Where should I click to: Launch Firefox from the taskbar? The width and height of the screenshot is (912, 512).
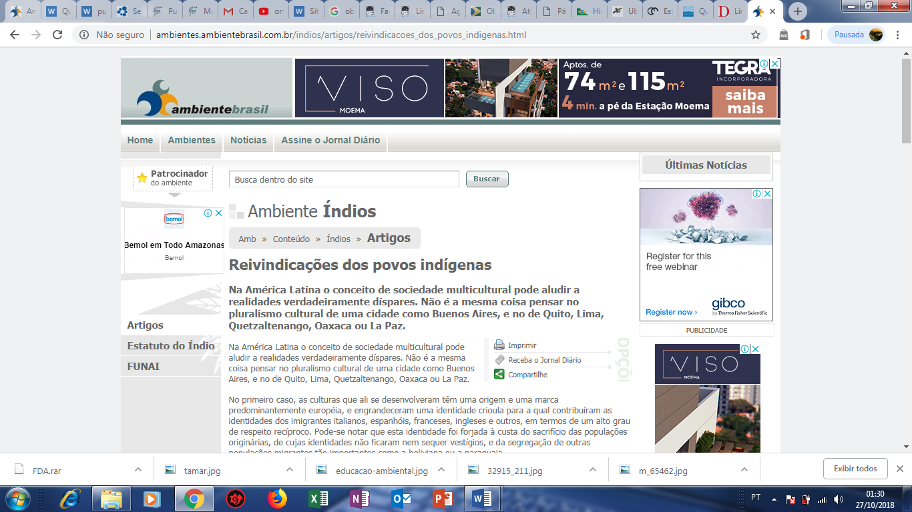coord(276,499)
